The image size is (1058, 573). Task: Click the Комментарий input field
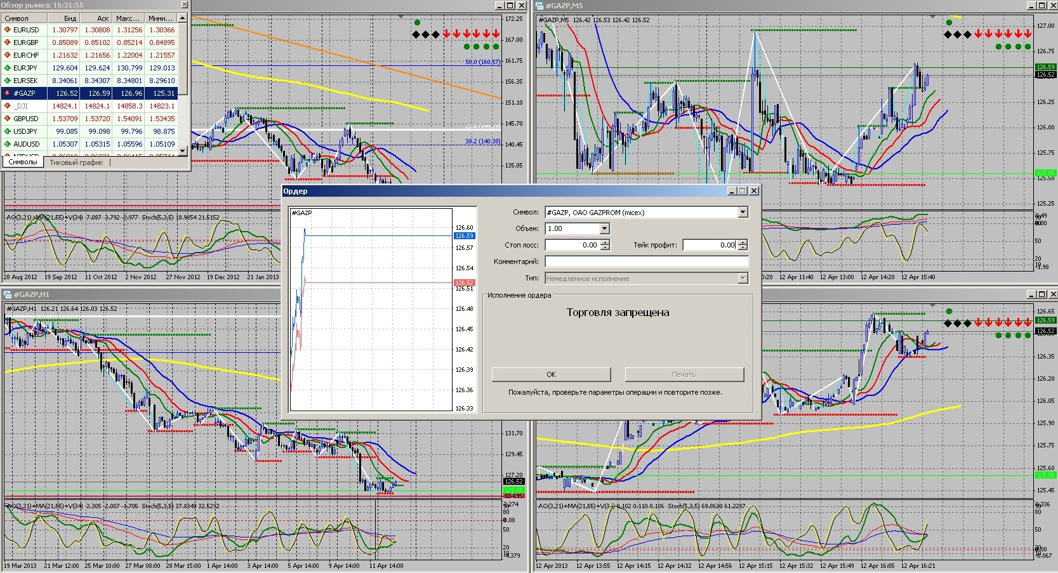(x=646, y=261)
